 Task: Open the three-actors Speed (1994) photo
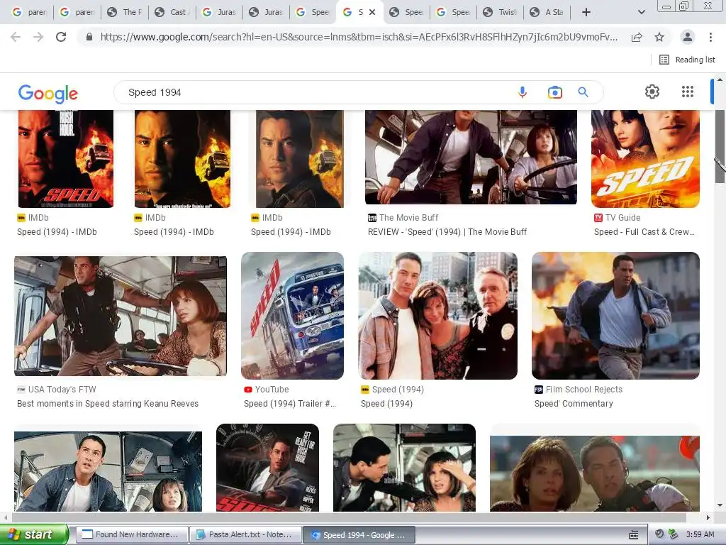[437, 316]
